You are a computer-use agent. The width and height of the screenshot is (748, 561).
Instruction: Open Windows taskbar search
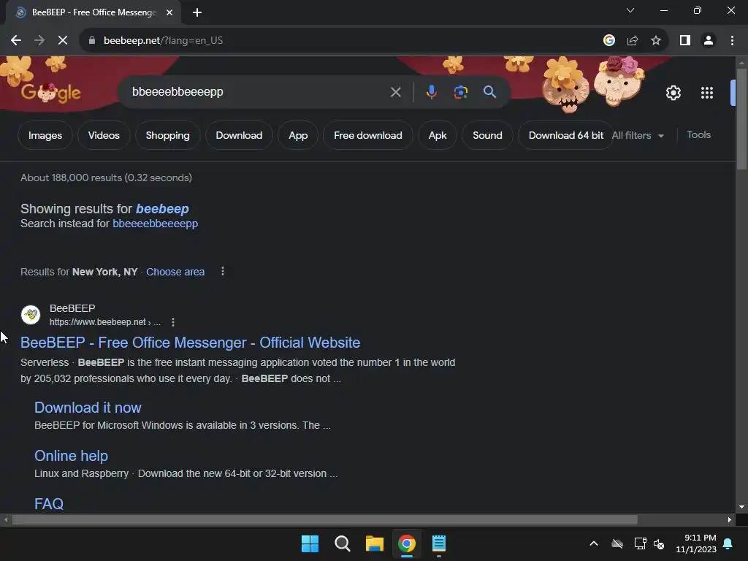(x=342, y=543)
